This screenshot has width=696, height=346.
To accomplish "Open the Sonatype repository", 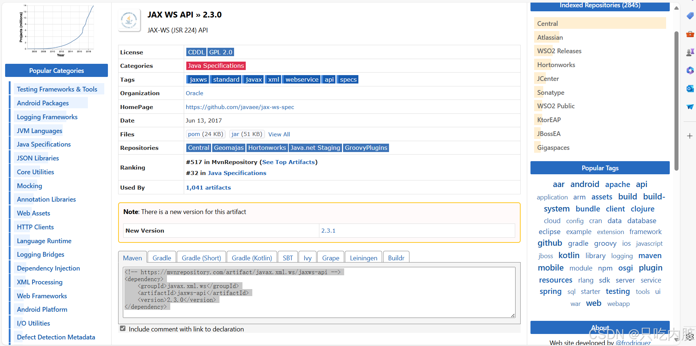I will point(551,92).
